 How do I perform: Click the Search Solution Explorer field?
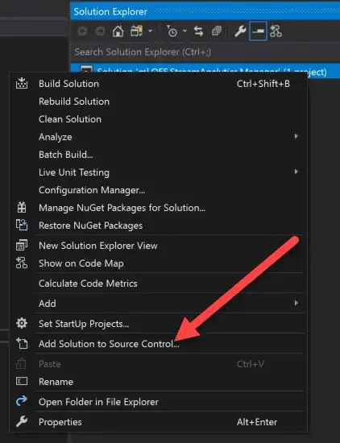click(205, 52)
